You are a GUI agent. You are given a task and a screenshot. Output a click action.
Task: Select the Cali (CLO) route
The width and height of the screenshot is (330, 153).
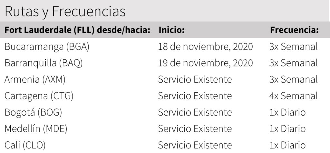tap(25, 145)
